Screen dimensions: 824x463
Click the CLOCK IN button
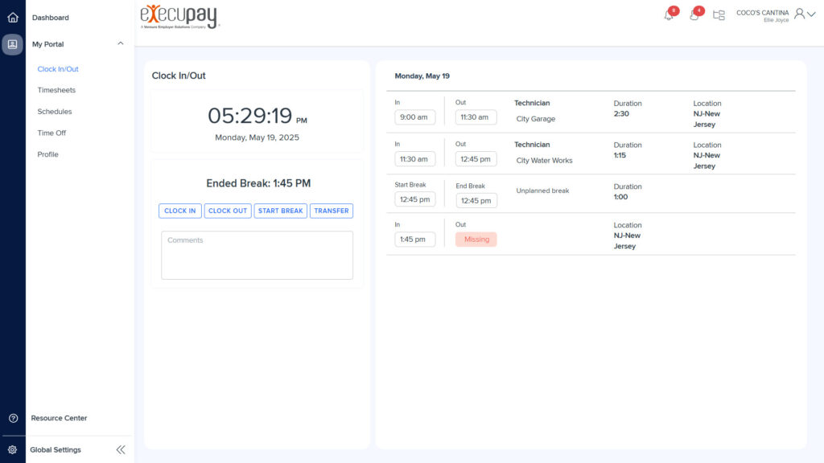(x=180, y=211)
